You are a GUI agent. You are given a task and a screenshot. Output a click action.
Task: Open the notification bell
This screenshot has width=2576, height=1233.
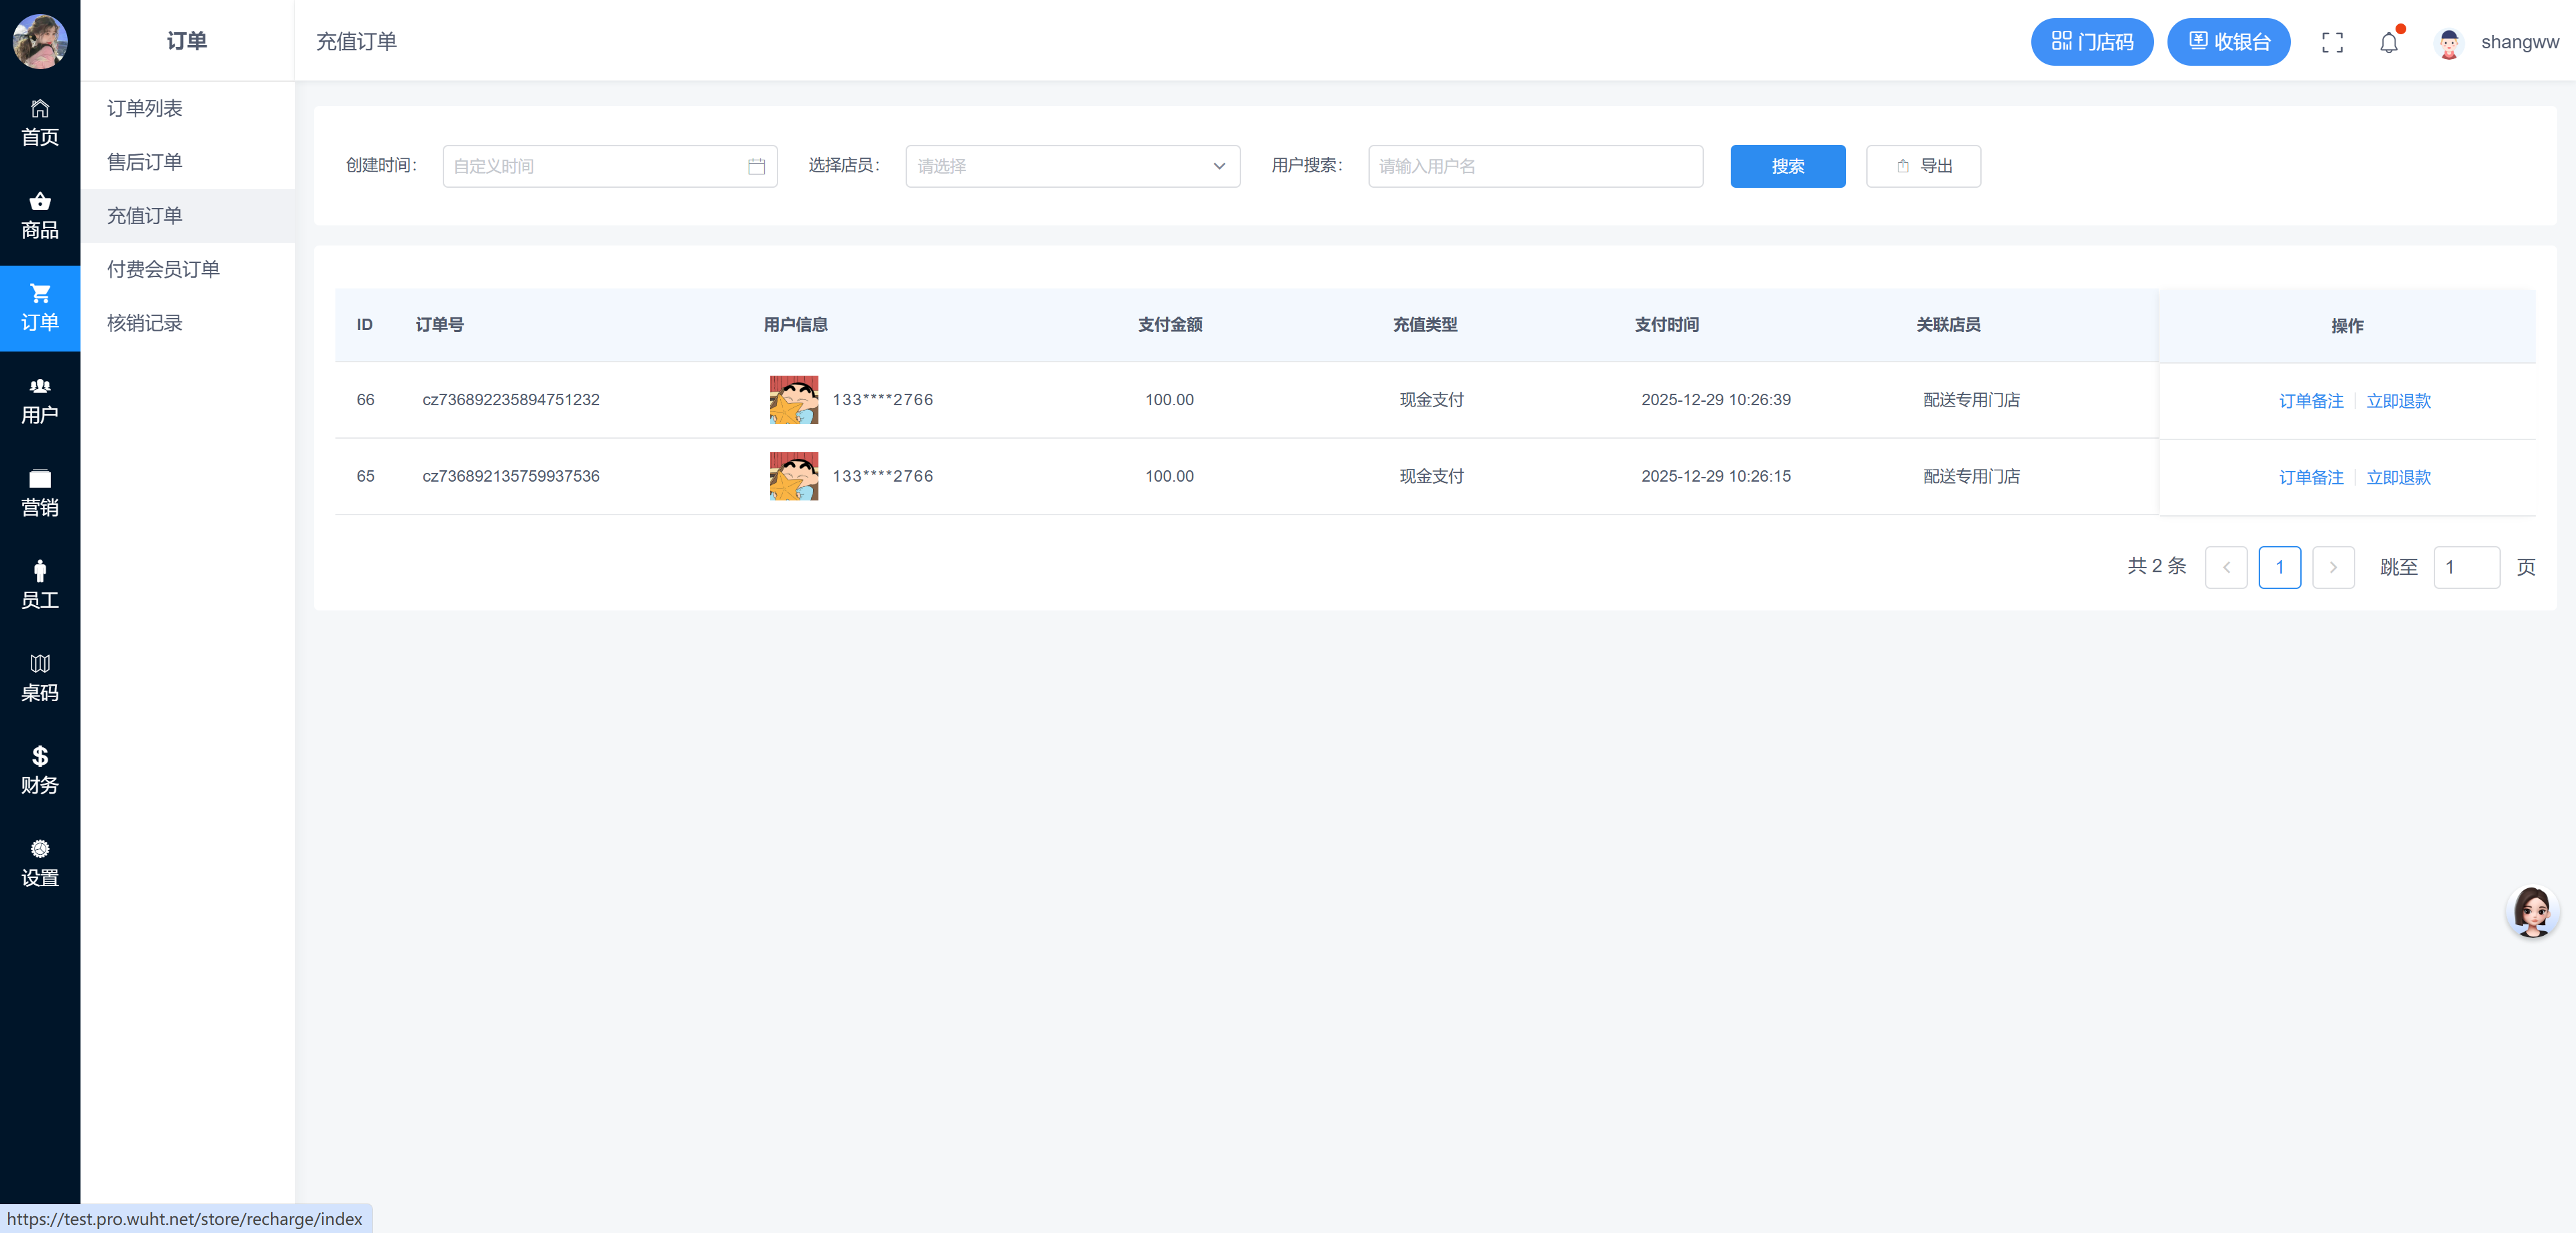coord(2388,42)
